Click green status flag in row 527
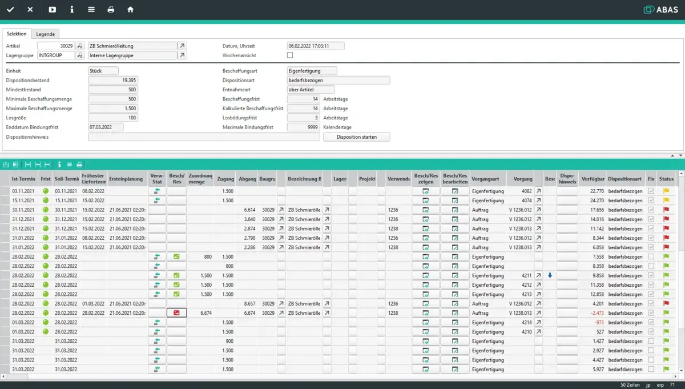 pyautogui.click(x=666, y=332)
